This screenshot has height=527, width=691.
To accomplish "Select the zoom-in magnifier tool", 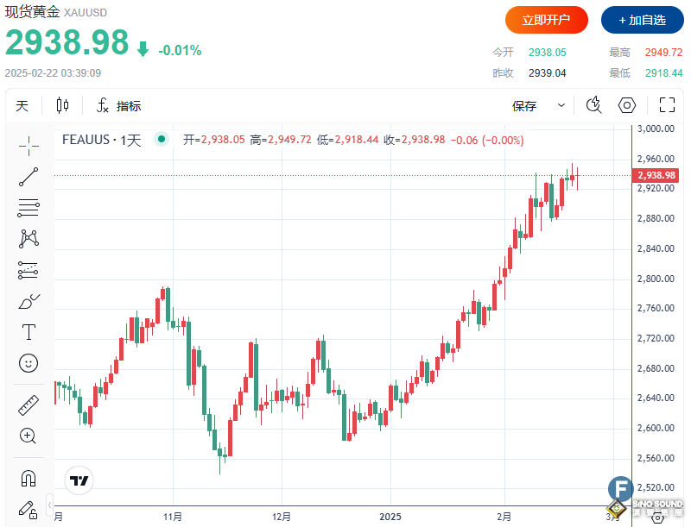I will click(x=29, y=436).
